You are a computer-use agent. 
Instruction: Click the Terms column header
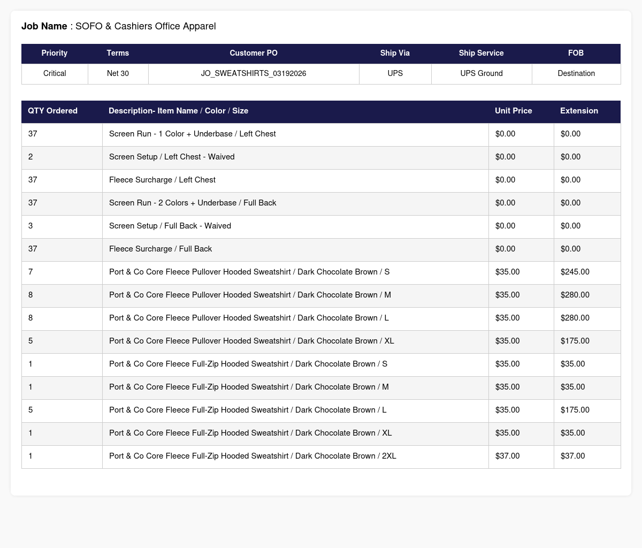pos(118,53)
